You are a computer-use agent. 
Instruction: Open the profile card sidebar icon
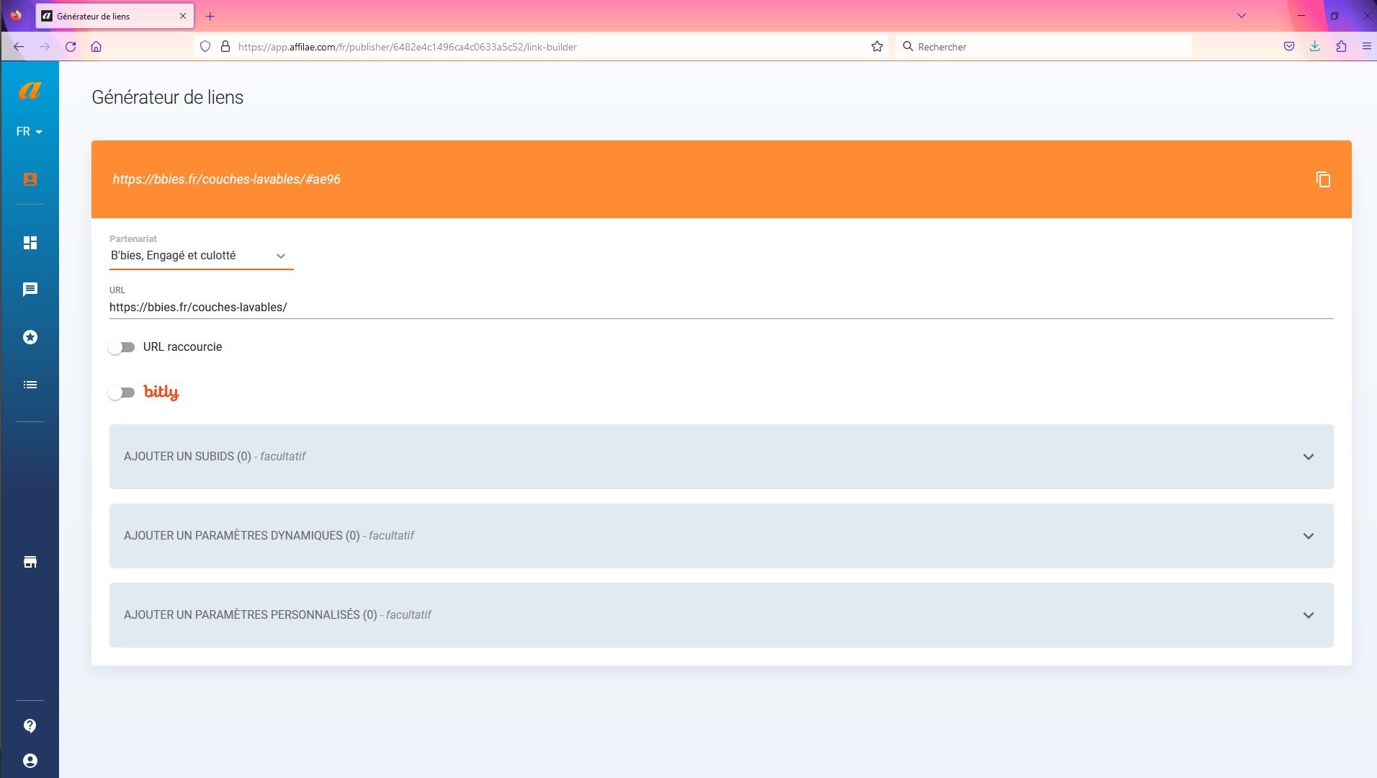click(30, 179)
